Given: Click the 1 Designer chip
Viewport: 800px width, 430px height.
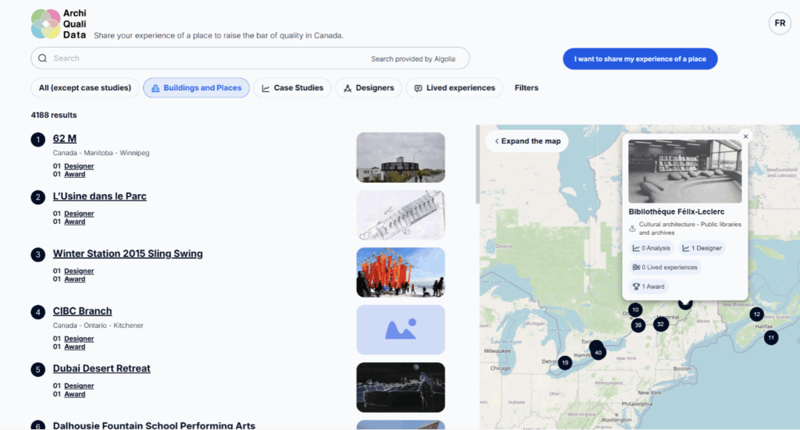Looking at the screenshot, I should [x=702, y=248].
